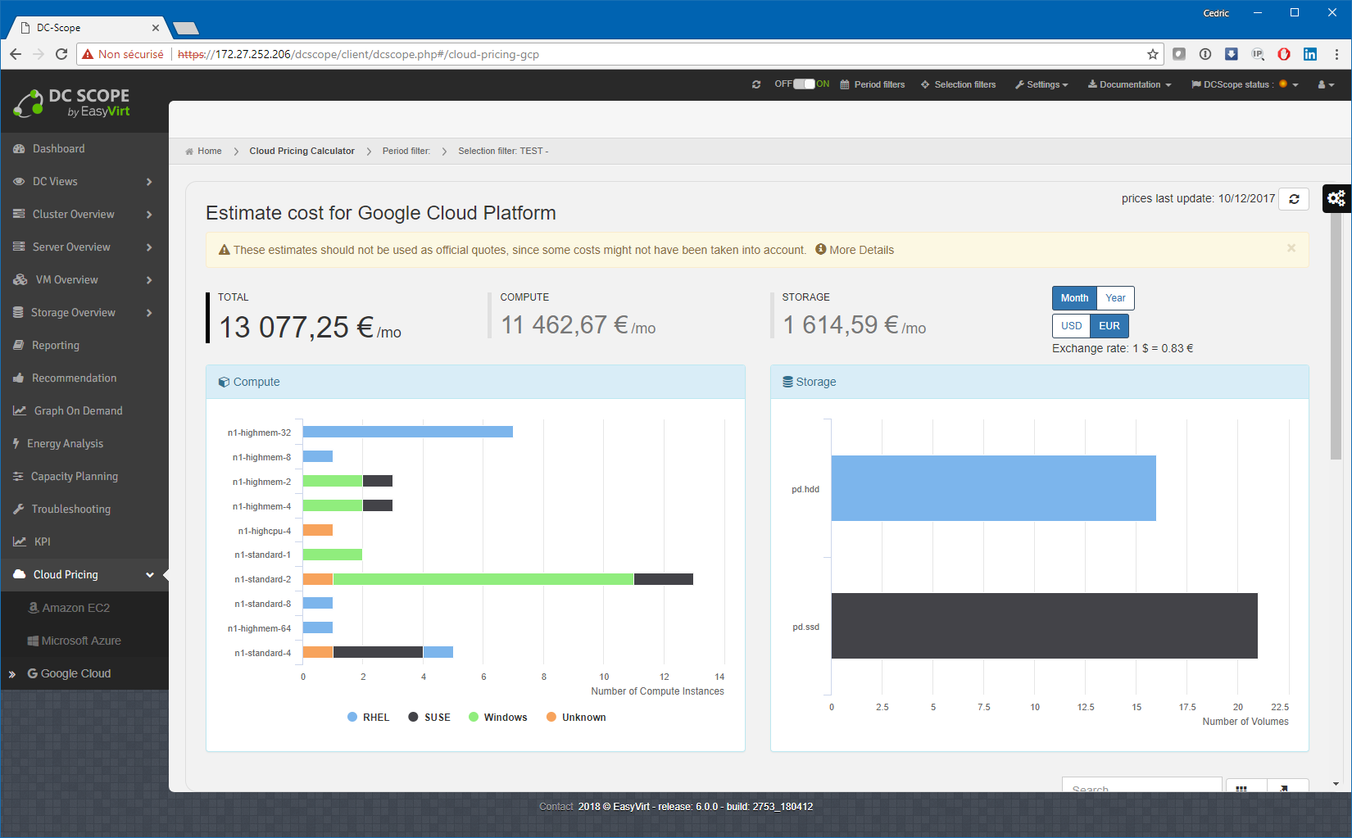Click the DC Scope logo
The height and width of the screenshot is (838, 1352).
(72, 102)
